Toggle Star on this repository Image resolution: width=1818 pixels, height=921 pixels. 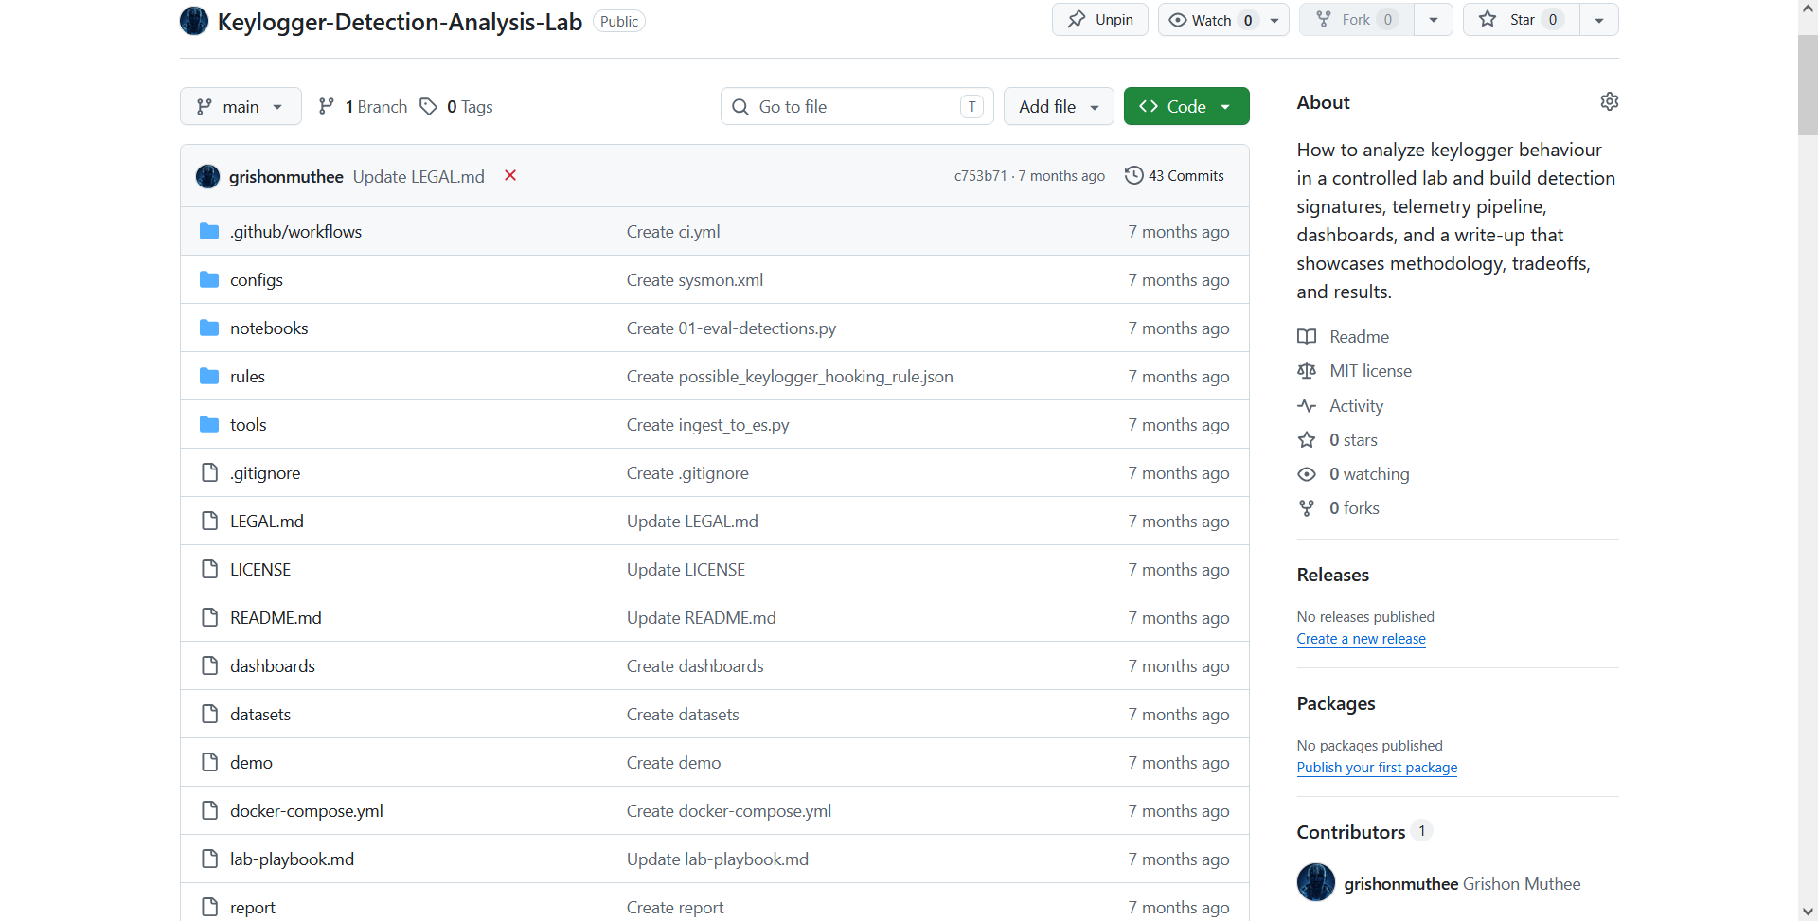coord(1522,19)
